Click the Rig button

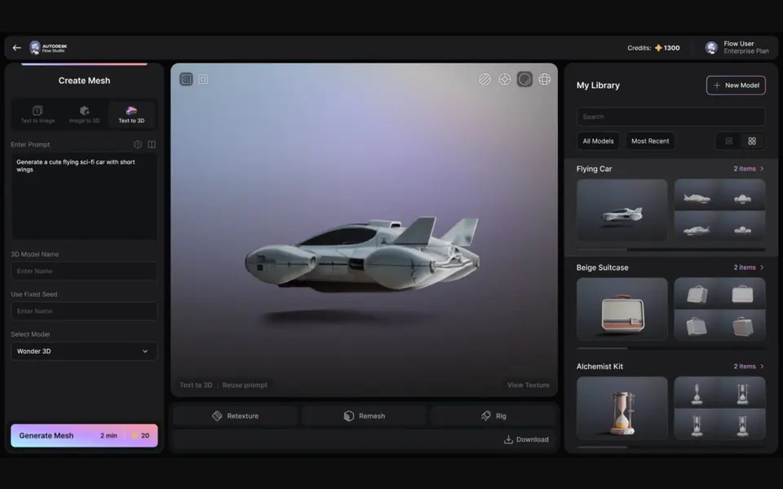click(493, 416)
